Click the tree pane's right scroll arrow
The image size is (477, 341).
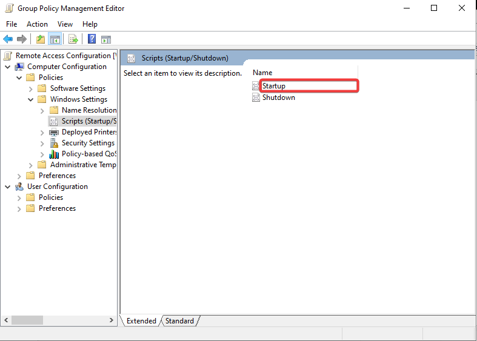pyautogui.click(x=112, y=320)
